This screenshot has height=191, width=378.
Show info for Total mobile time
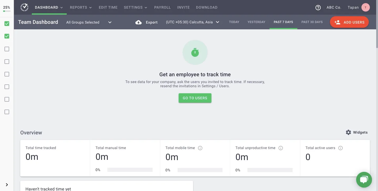pyautogui.click(x=200, y=148)
